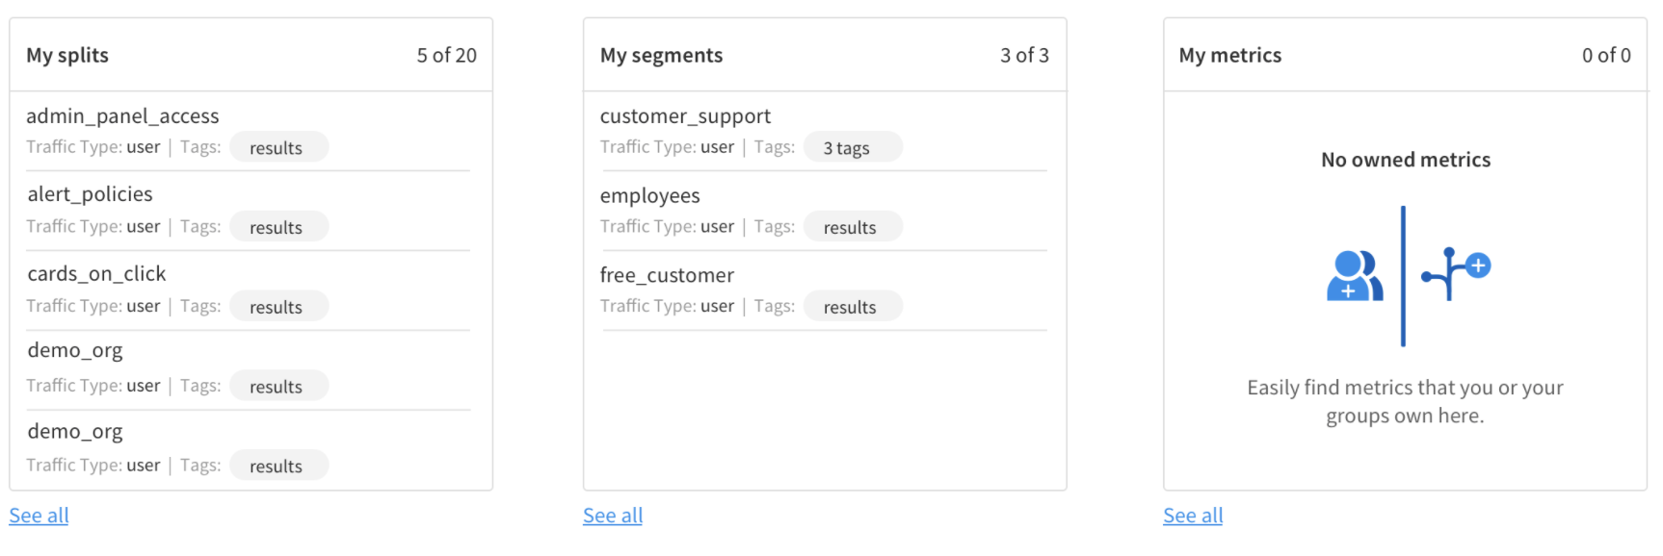Viewport: 1663px width, 556px height.
Task: Open the customer_support segment
Action: coord(685,116)
